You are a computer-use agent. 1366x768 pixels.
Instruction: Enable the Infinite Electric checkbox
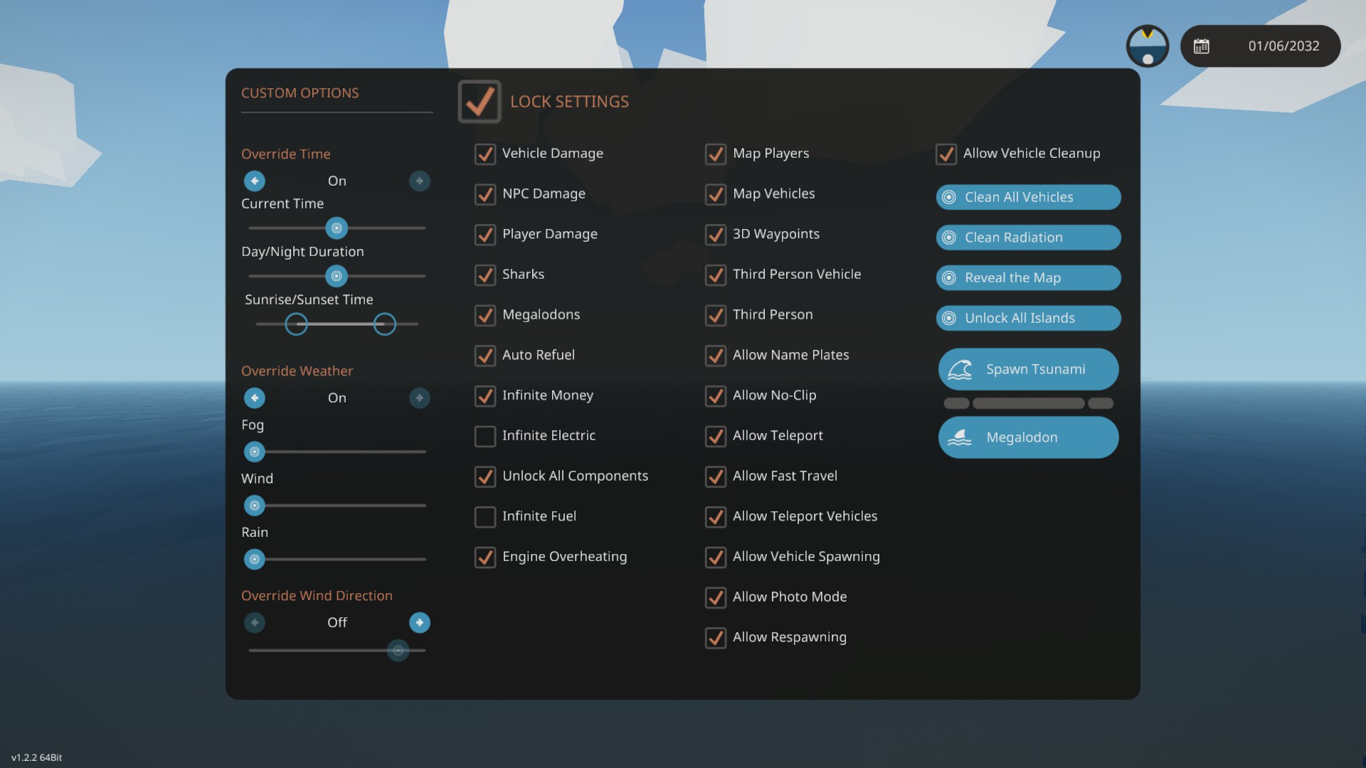coord(485,436)
